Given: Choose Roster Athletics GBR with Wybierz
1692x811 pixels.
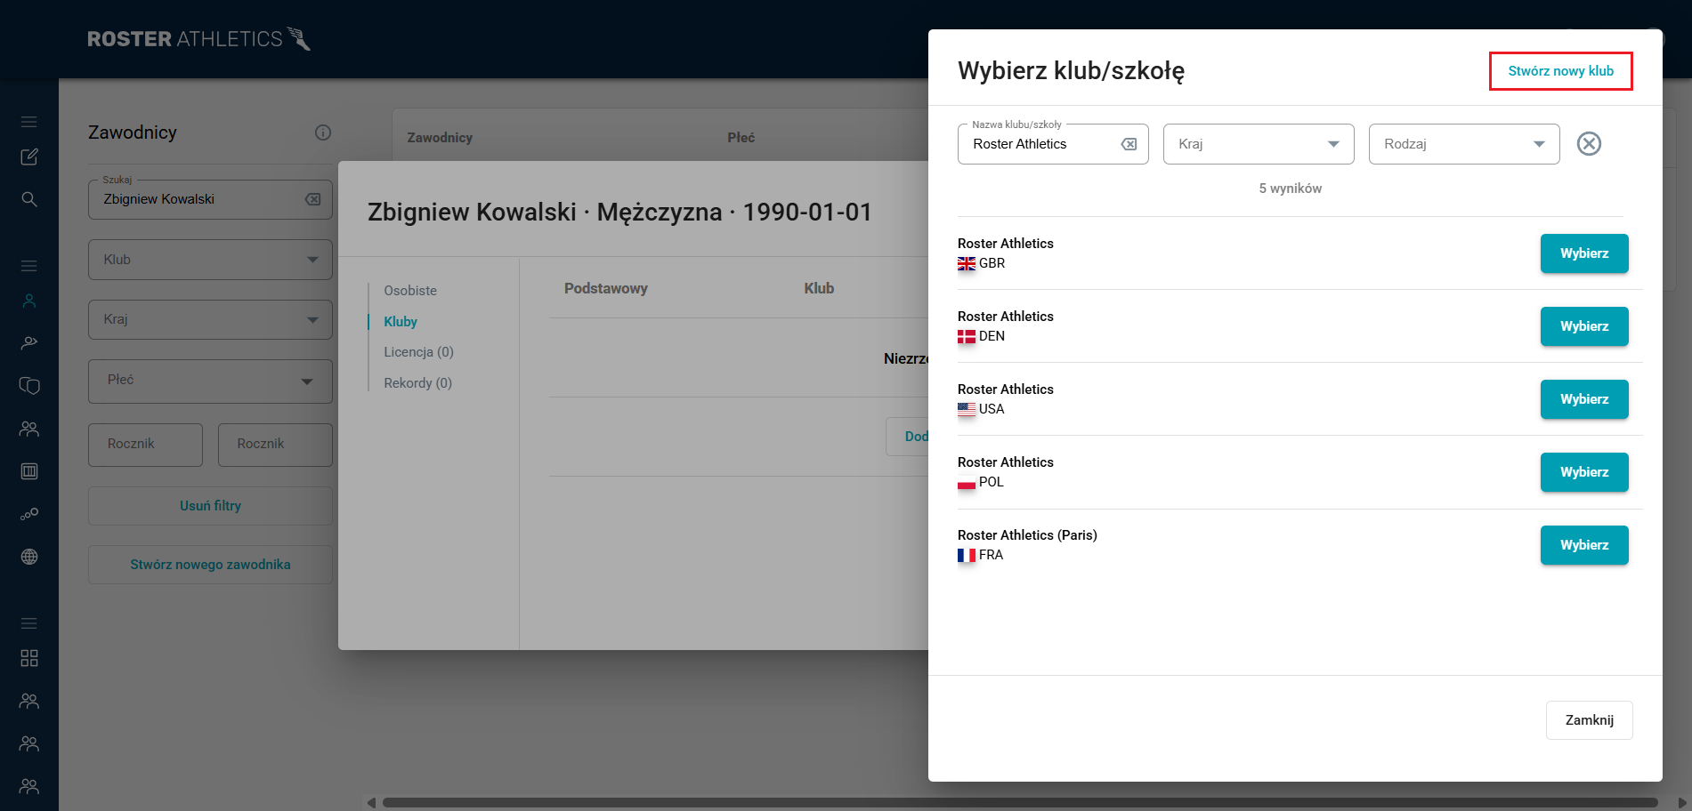Looking at the screenshot, I should [x=1584, y=253].
